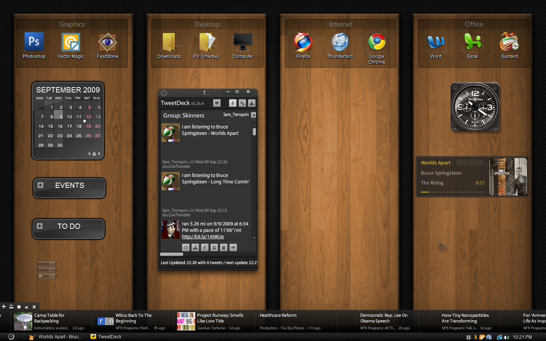Screen dimensions: 546x341
Task: Open the bit.ly/14NKUe link in tweet
Action: pos(203,237)
